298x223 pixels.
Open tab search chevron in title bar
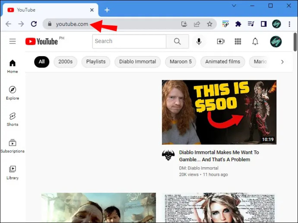click(x=234, y=6)
